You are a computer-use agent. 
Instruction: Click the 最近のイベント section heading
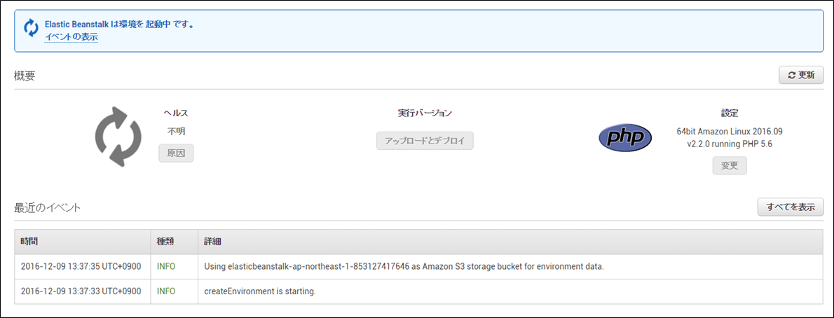[x=48, y=207]
